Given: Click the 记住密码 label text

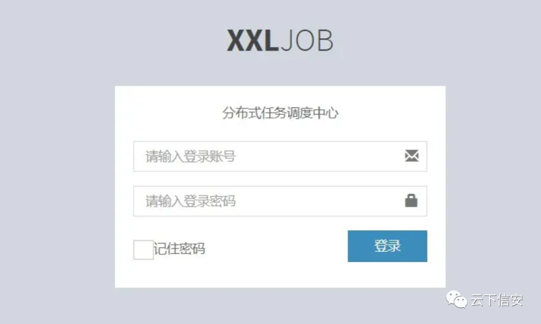Looking at the screenshot, I should pyautogui.click(x=179, y=248).
